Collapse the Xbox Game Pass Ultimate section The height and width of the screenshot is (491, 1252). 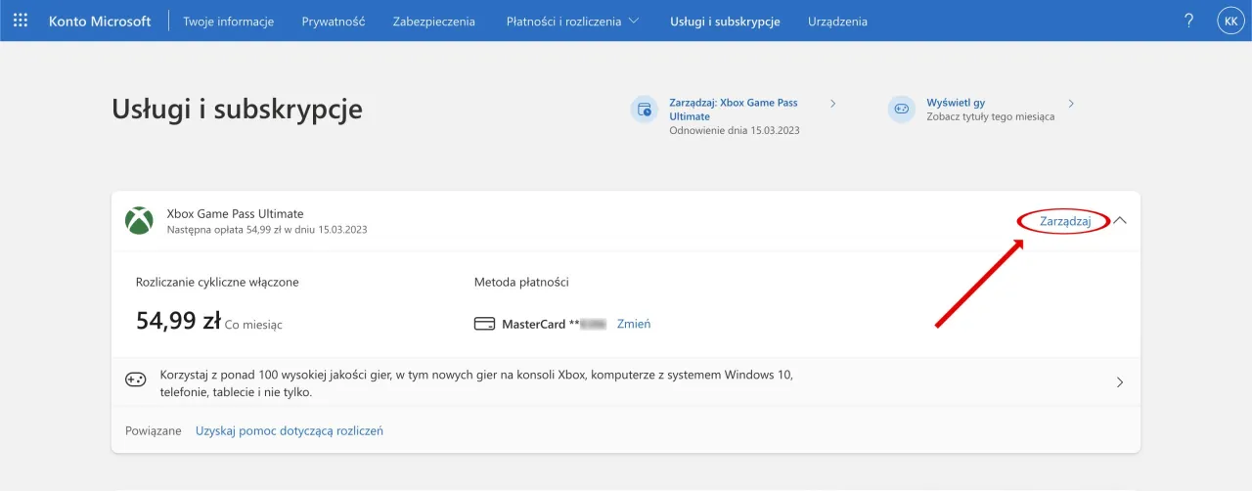[1121, 221]
